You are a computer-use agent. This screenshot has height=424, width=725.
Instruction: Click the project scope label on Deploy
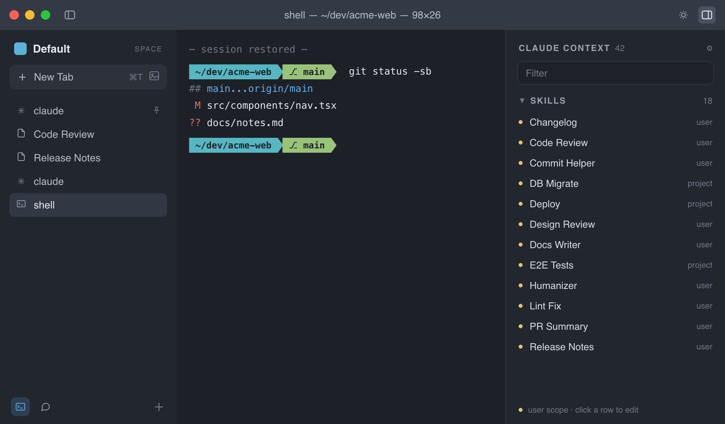(700, 204)
